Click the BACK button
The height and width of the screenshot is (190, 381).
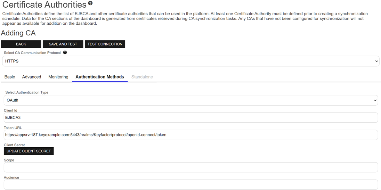click(21, 44)
